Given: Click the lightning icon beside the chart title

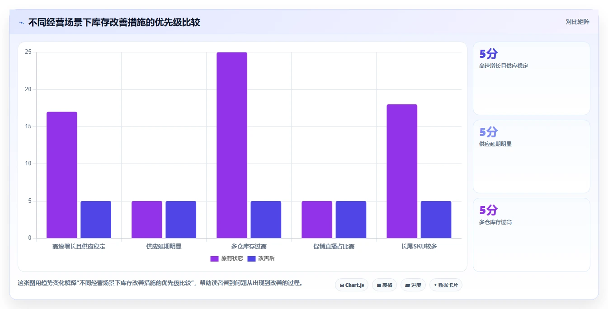Looking at the screenshot, I should click(21, 23).
